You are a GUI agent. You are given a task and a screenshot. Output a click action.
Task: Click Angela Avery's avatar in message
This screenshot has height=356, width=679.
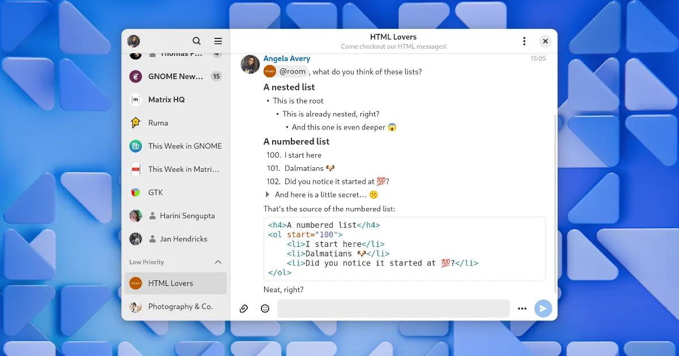[x=250, y=64]
